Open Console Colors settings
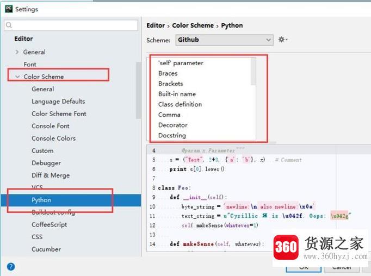The image size is (371, 276). point(54,138)
